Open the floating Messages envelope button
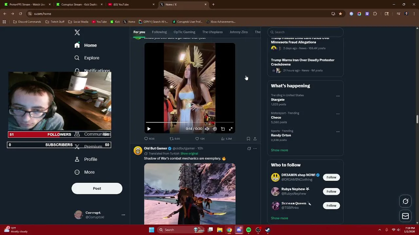Screen dimensions: 419x235 pyautogui.click(x=405, y=216)
